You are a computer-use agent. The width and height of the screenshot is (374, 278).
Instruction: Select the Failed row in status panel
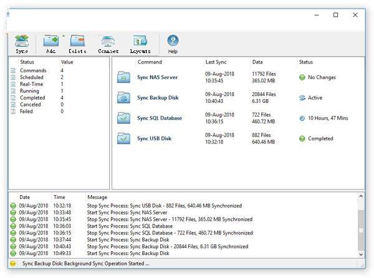click(x=26, y=112)
